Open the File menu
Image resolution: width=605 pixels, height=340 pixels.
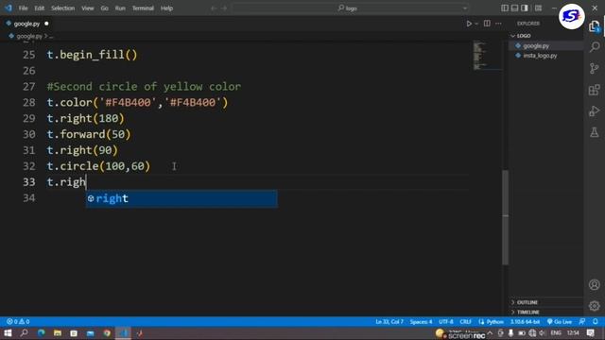[23, 8]
